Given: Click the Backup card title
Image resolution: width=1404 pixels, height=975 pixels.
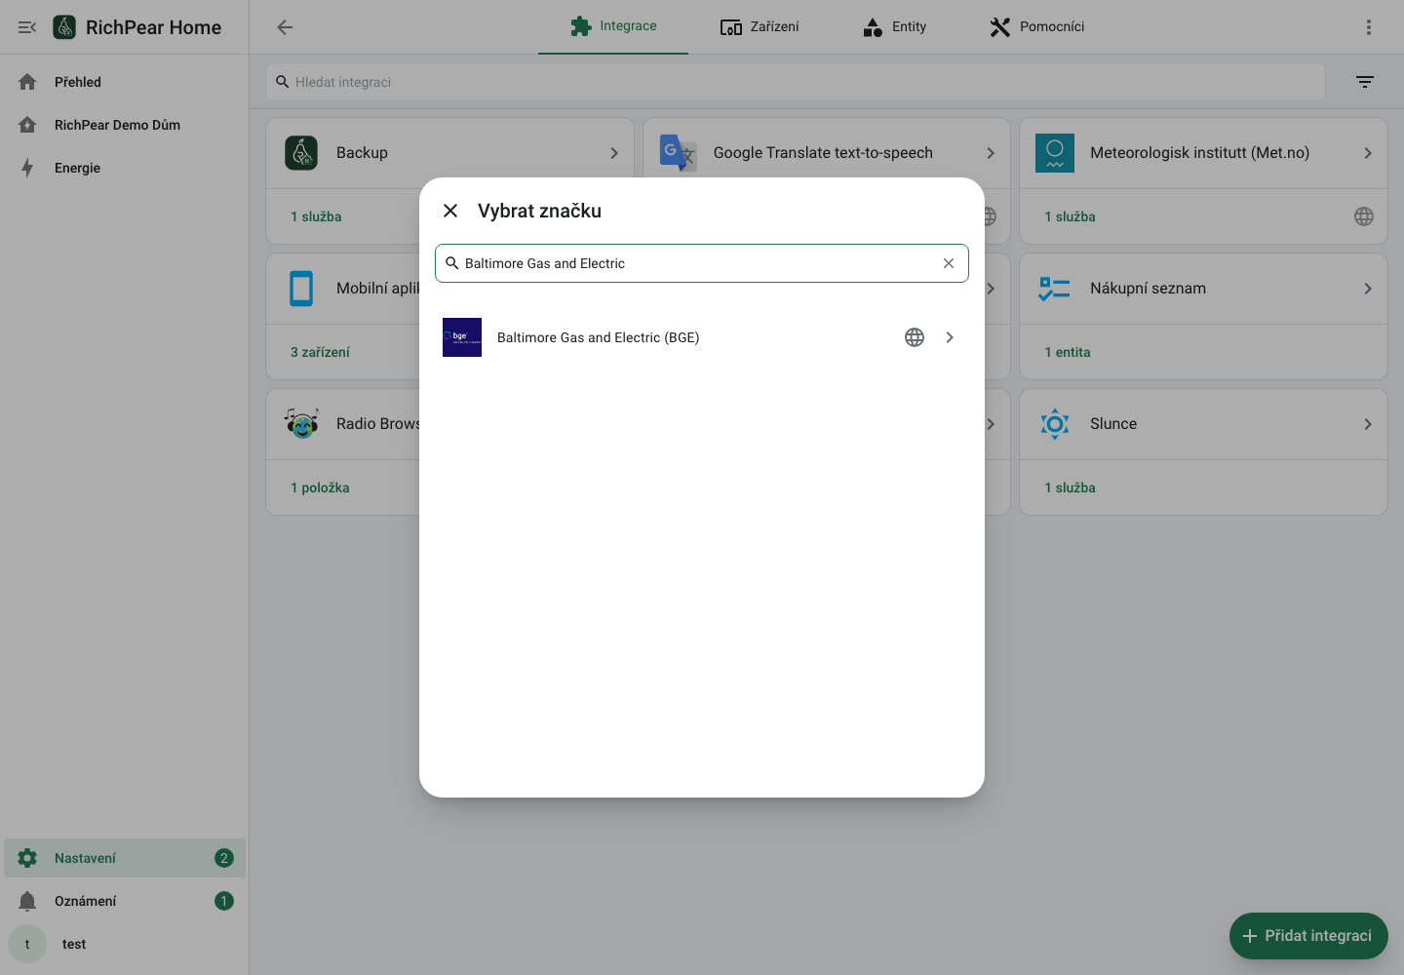Looking at the screenshot, I should [x=362, y=153].
